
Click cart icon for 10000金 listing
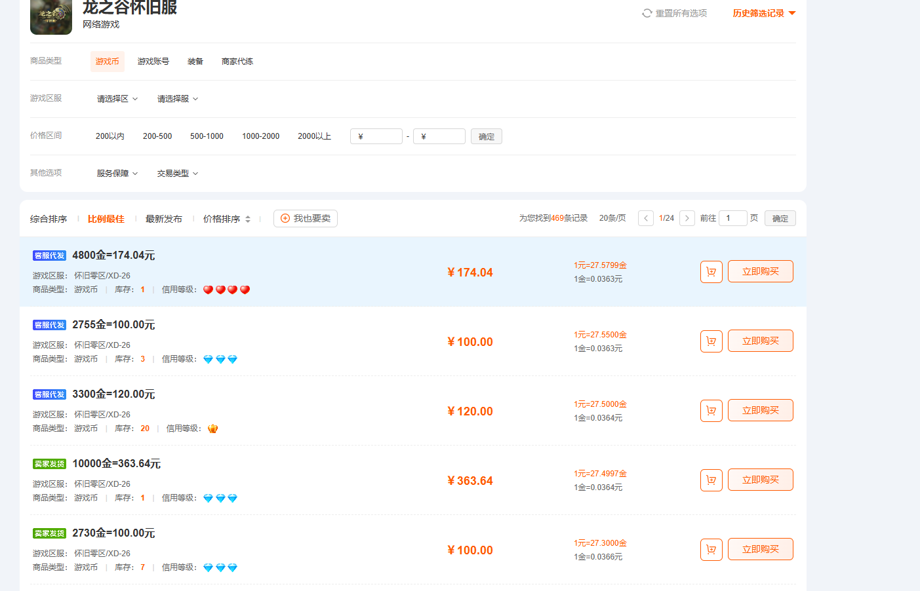click(x=711, y=480)
